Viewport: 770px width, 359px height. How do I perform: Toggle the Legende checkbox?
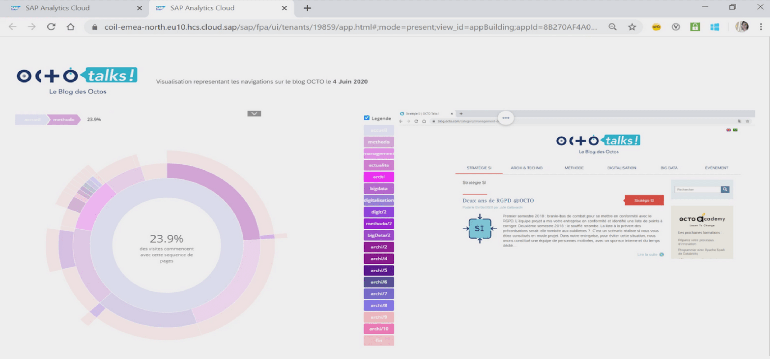367,117
